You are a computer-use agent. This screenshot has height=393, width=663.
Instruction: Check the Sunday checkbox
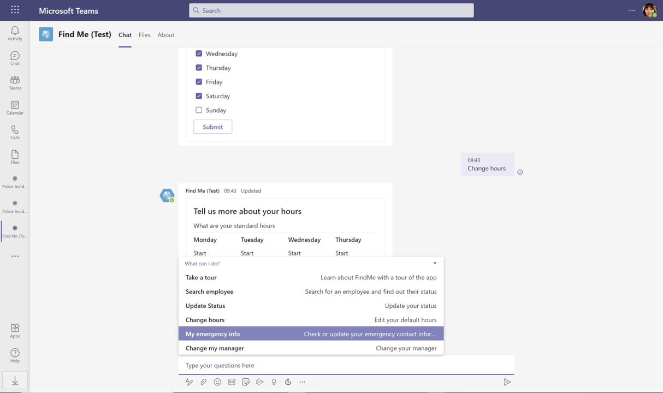click(199, 110)
